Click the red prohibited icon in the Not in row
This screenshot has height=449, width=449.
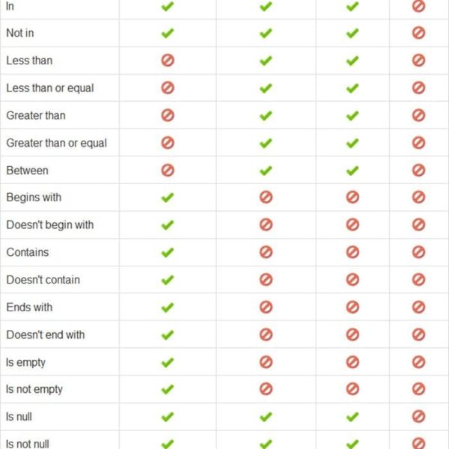(418, 33)
